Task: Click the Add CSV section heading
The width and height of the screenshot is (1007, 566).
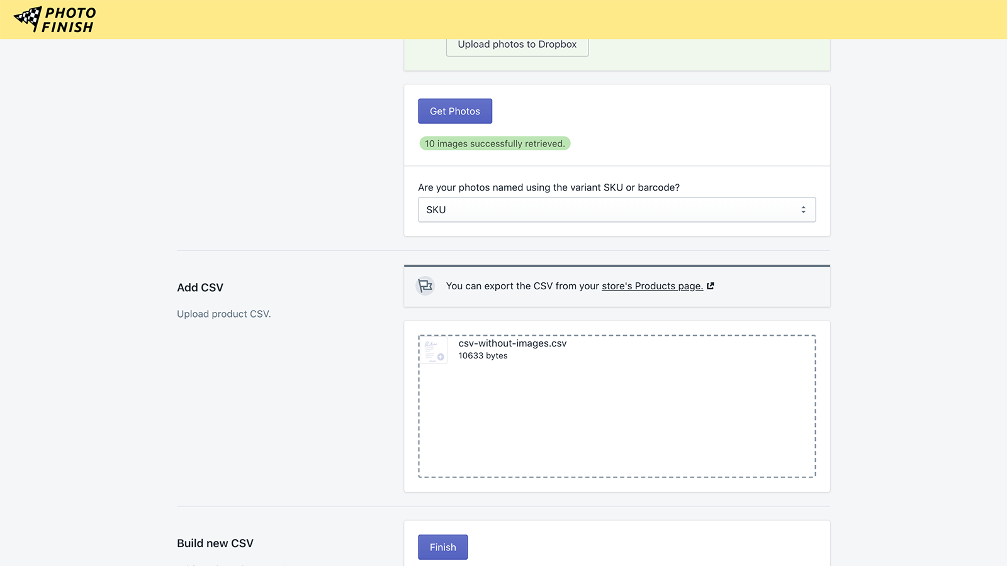Action: point(200,287)
